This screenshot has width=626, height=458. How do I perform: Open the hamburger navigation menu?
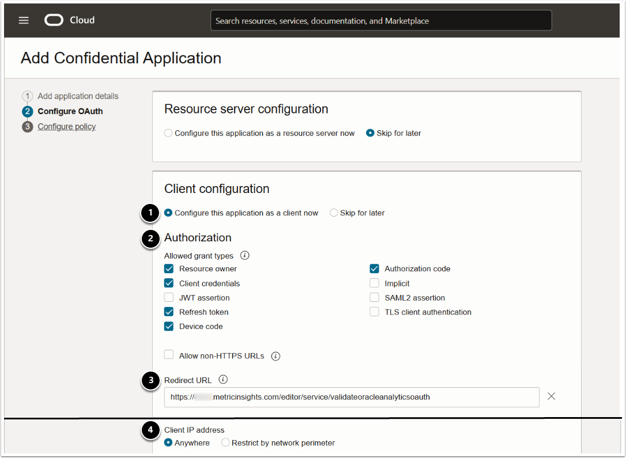point(24,20)
